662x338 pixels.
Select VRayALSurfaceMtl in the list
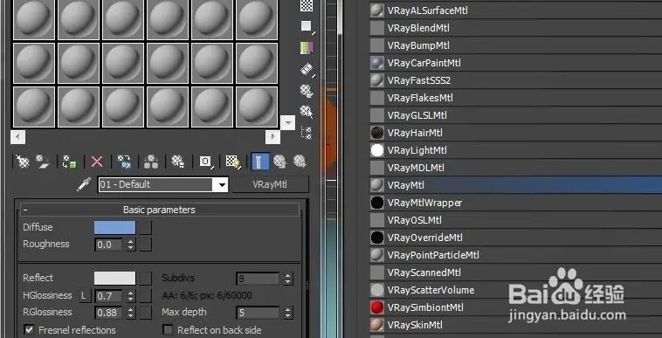click(516, 10)
